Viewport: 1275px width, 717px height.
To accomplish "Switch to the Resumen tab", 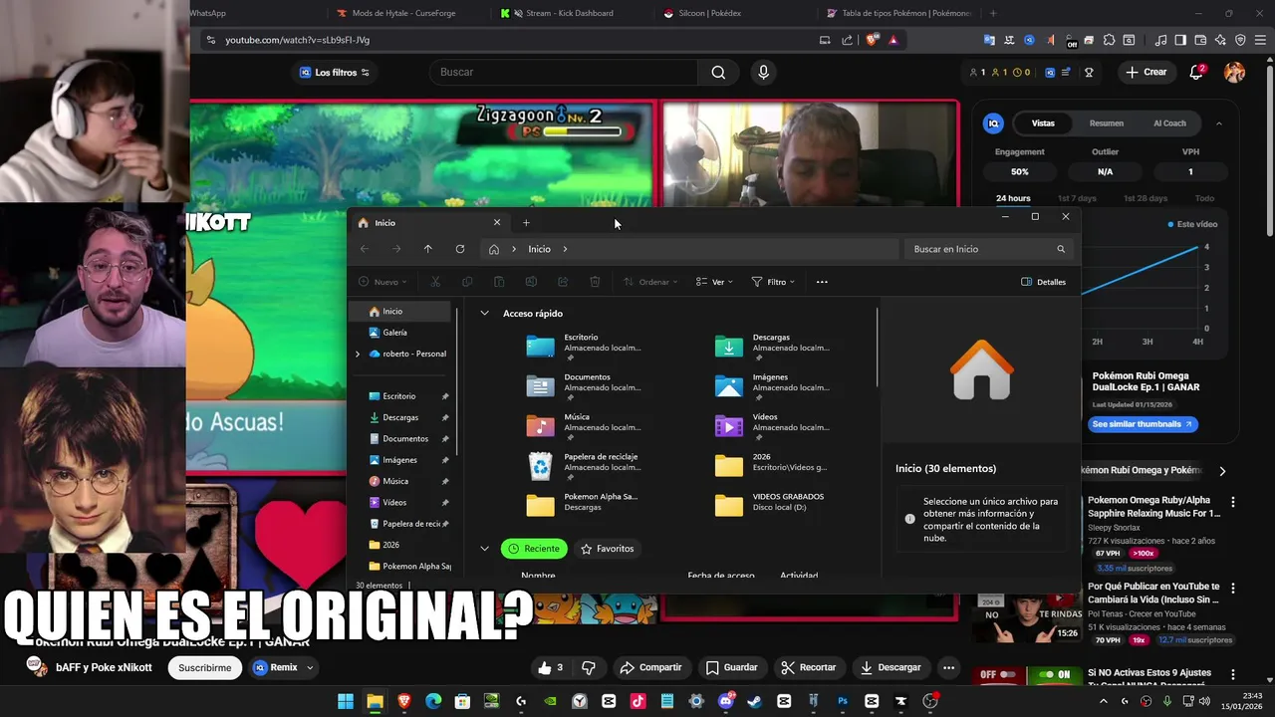I will pos(1107,123).
